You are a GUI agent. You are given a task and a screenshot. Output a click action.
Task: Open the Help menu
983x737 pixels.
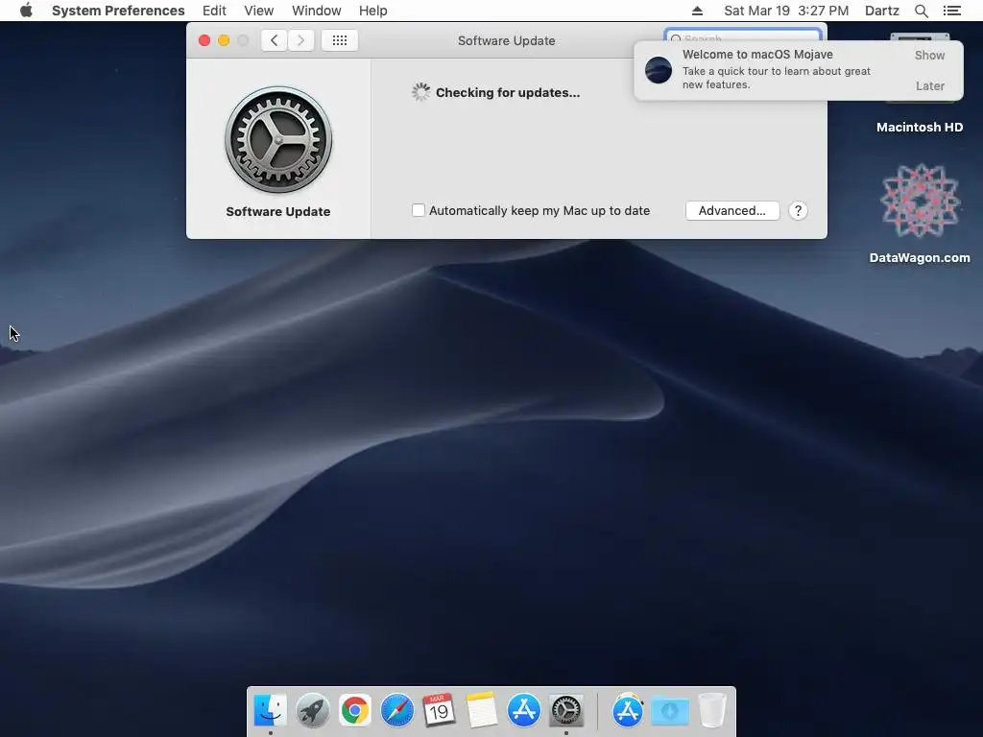click(x=373, y=11)
